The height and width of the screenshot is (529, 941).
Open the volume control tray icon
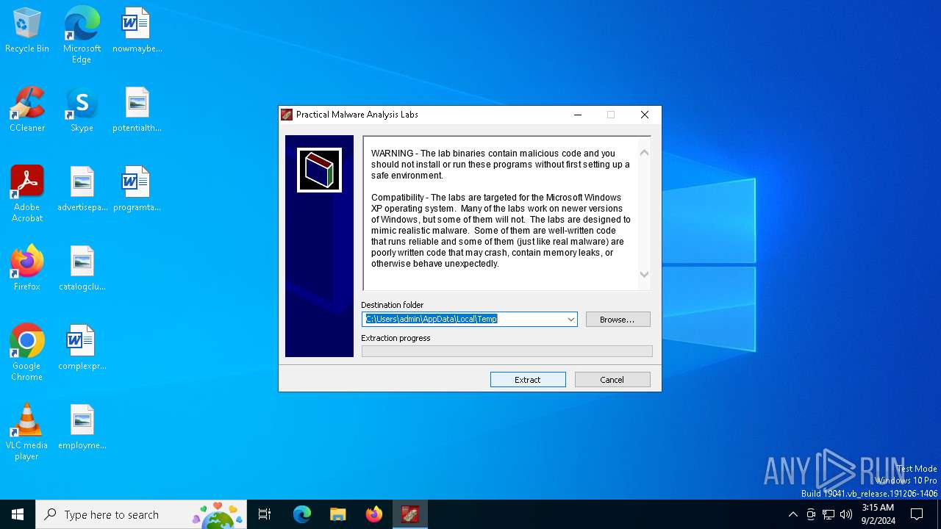pyautogui.click(x=846, y=514)
